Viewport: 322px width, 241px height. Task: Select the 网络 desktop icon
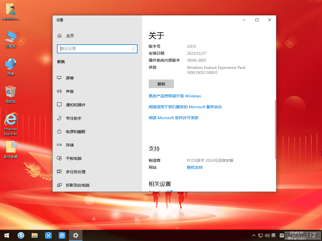tap(11, 67)
